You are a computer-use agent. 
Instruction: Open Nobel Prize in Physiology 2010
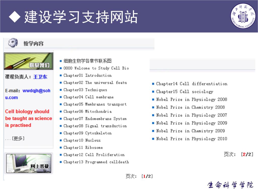191,139
